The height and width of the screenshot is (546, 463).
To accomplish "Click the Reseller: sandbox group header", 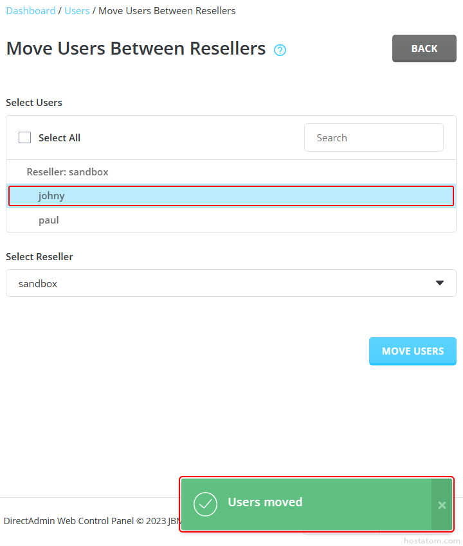I will pos(68,172).
